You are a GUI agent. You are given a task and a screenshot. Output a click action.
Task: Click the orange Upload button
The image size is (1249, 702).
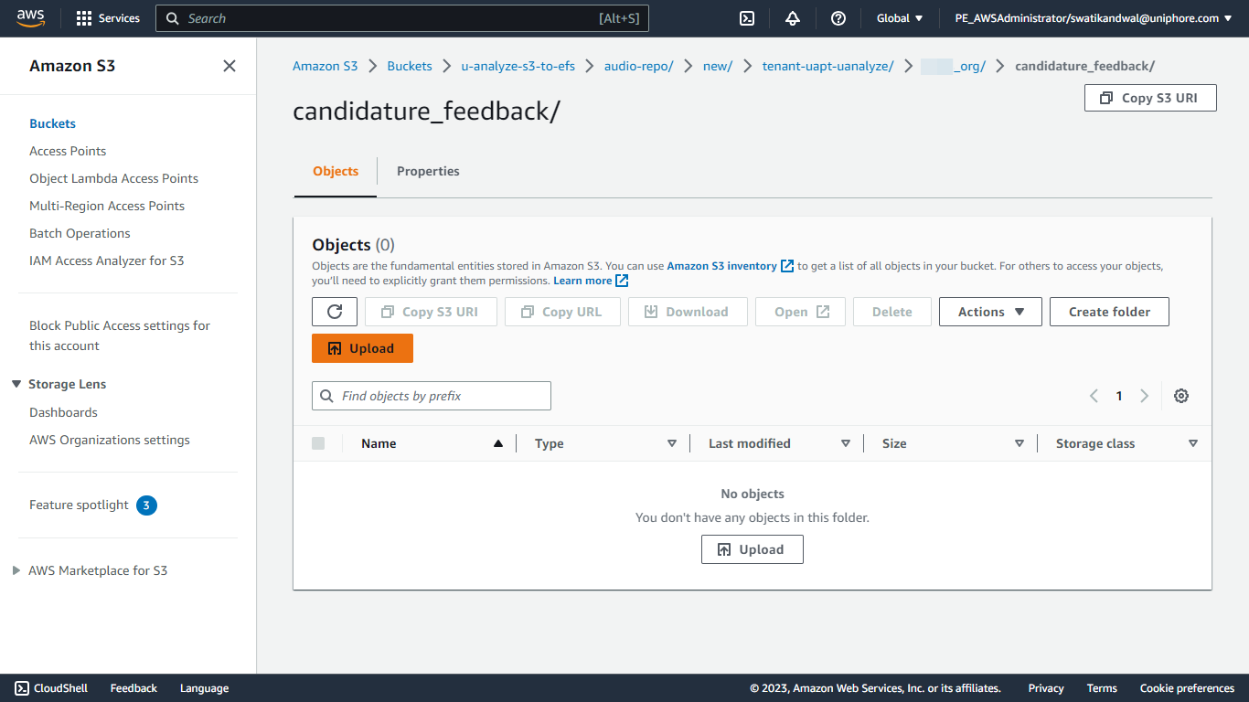tap(362, 348)
